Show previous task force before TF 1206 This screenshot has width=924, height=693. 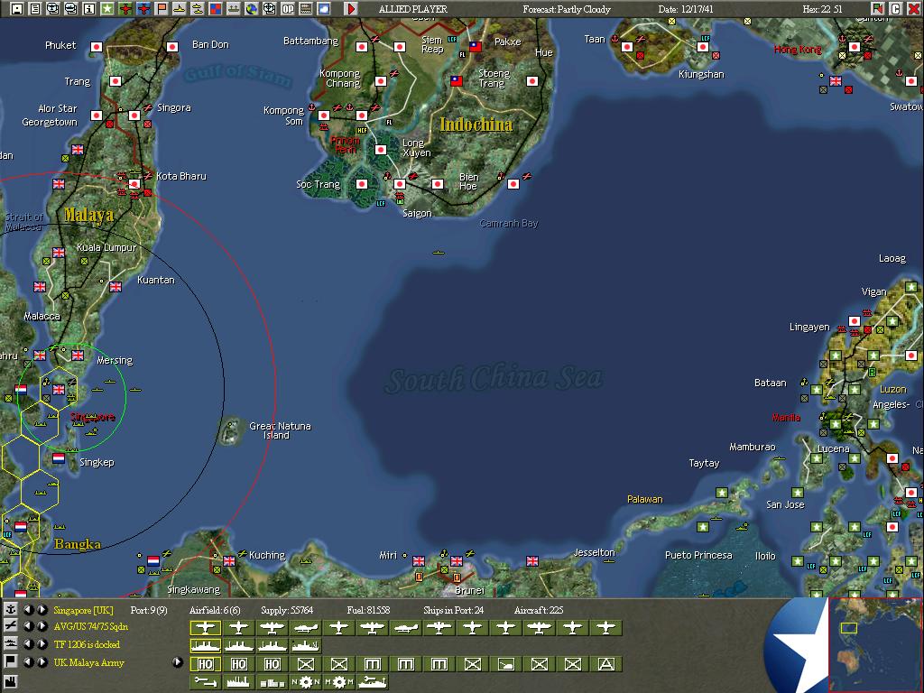coord(28,643)
